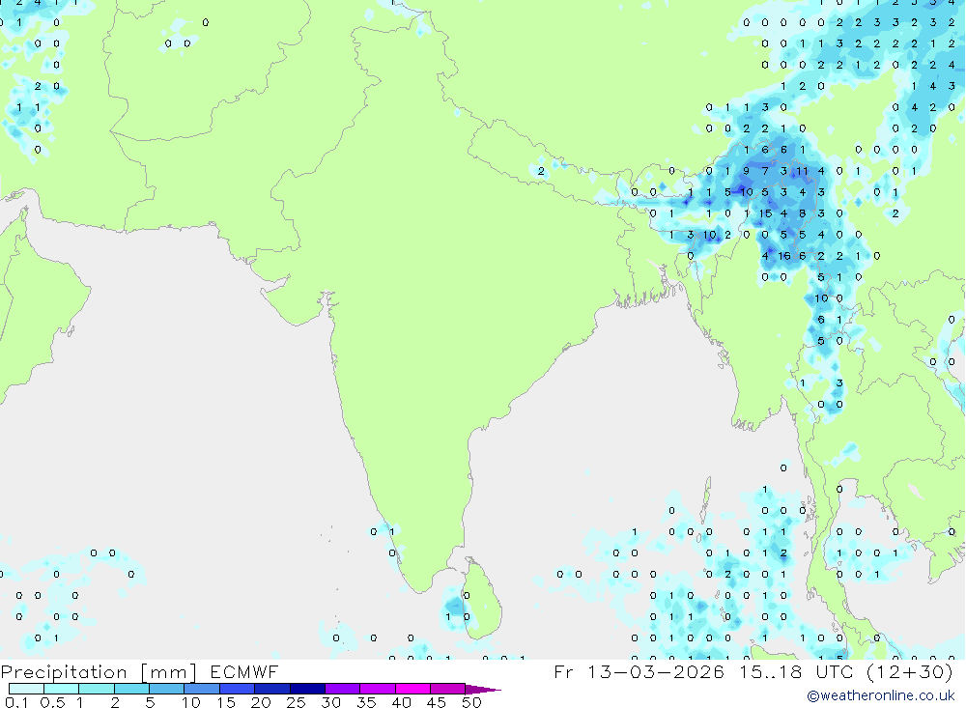Click the 45–50 mm legend color swatch
Screen dimensions: 966x708
click(x=447, y=689)
